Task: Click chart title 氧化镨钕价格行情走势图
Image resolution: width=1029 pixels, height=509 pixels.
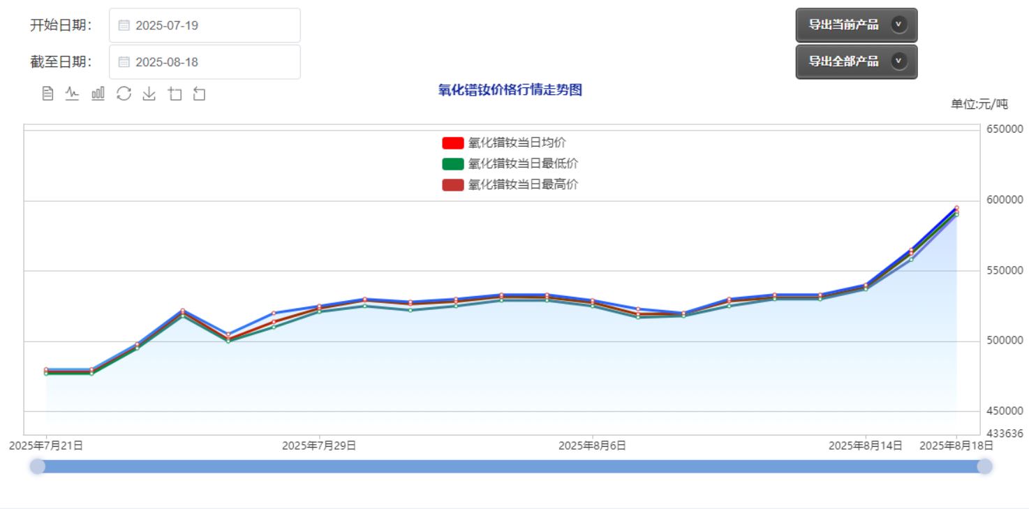Action: click(510, 90)
